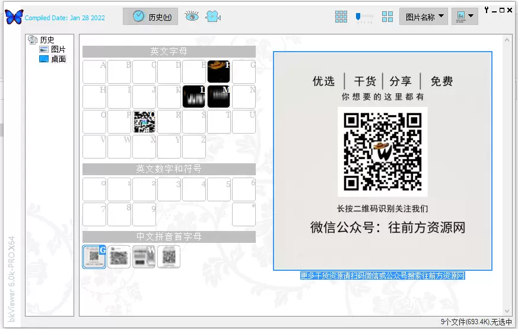Screen dimensions: 518x329
Task: Maximize the bkViewer window
Action: pos(502,10)
